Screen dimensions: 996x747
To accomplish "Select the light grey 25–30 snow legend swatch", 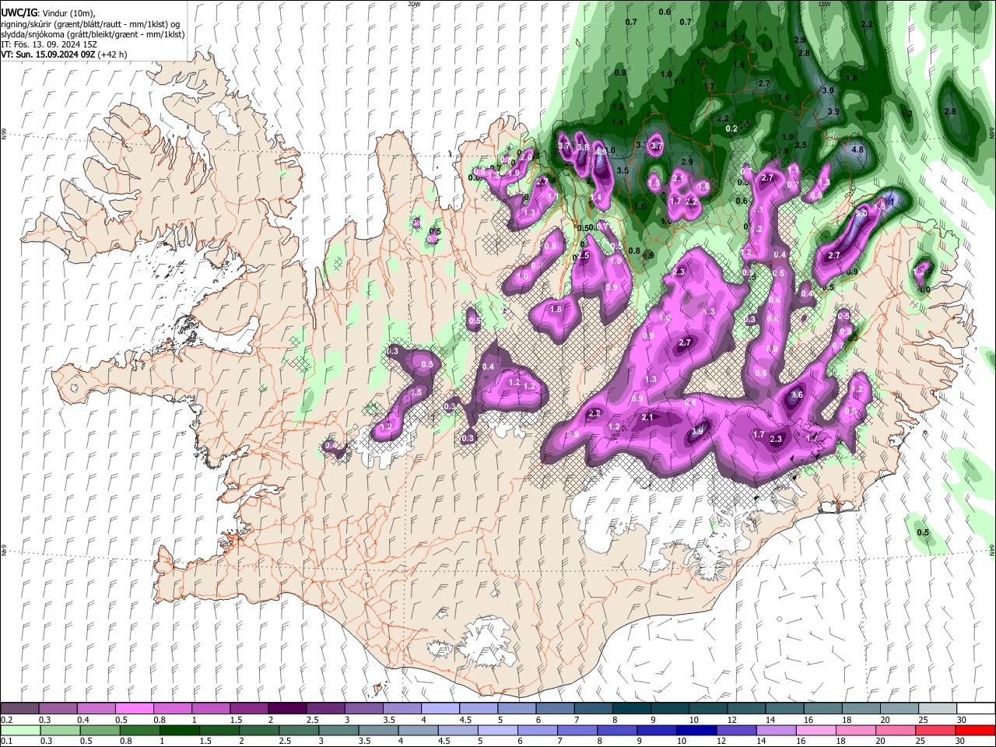I will pyautogui.click(x=938, y=709).
